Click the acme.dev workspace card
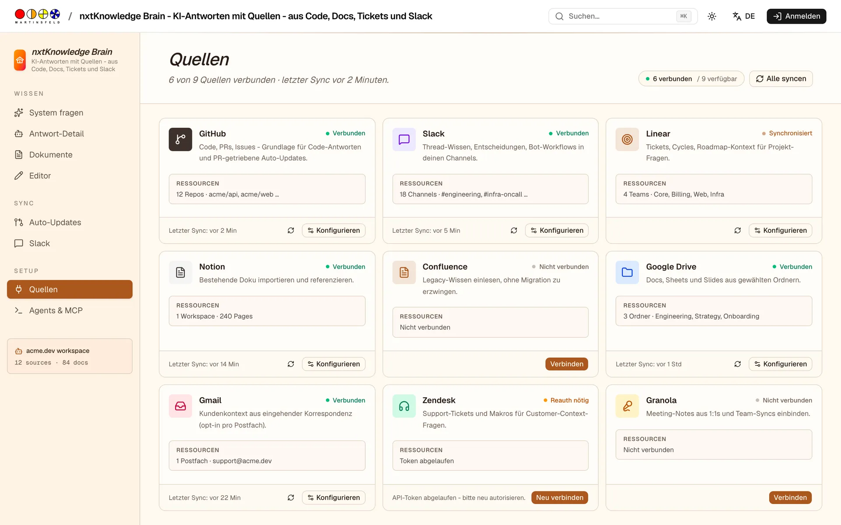The height and width of the screenshot is (525, 841). (70, 356)
